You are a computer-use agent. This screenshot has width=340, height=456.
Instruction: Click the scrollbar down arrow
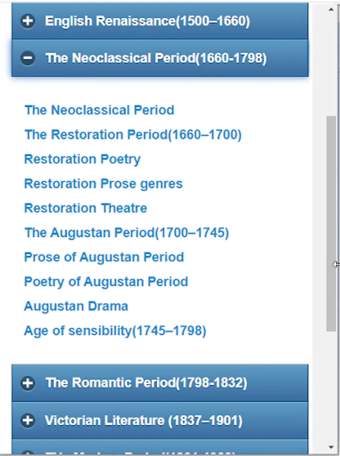tap(331, 447)
